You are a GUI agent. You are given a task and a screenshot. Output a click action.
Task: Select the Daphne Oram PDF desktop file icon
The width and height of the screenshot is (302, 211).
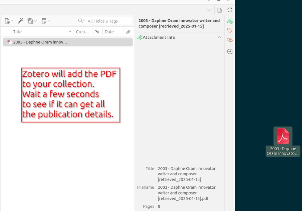[x=283, y=136]
